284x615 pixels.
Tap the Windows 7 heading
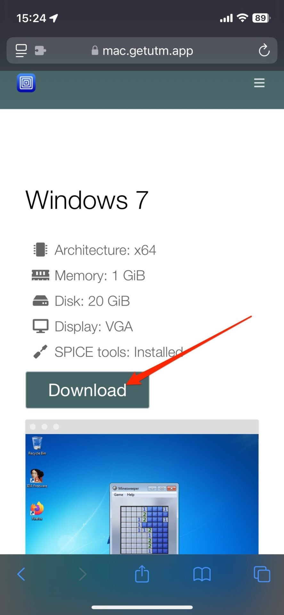[x=87, y=200]
